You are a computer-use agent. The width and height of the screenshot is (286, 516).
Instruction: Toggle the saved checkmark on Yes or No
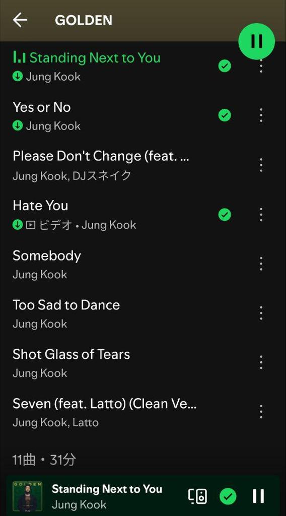pos(225,115)
